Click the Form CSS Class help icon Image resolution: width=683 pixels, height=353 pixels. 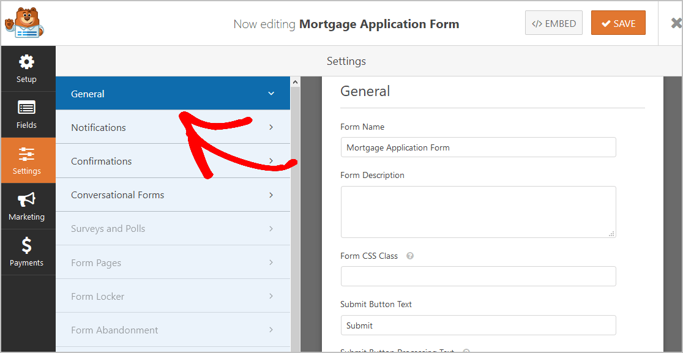(x=410, y=256)
